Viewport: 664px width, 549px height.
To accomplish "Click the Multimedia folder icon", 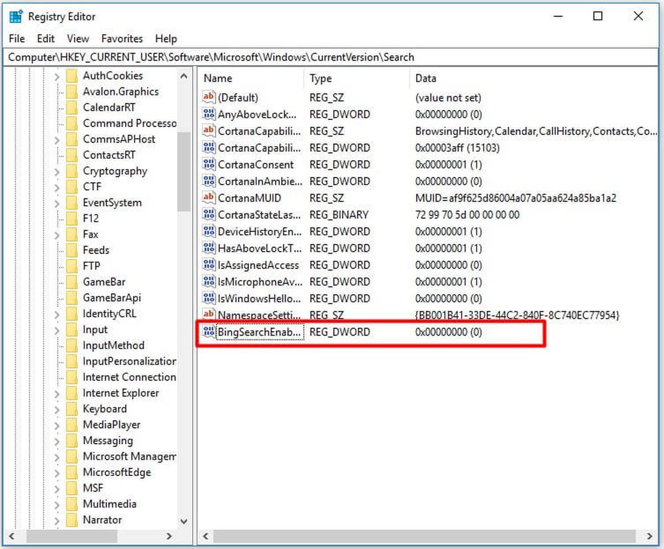I will tap(71, 504).
